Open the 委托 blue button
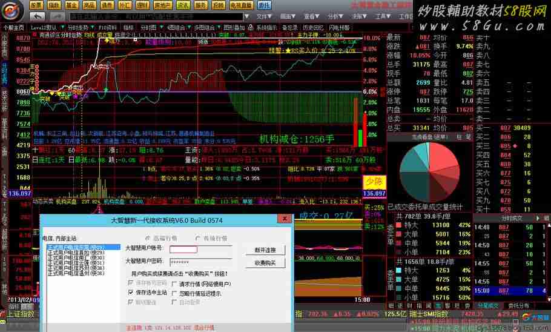Viewport: 551px width, 332px height. (x=264, y=5)
